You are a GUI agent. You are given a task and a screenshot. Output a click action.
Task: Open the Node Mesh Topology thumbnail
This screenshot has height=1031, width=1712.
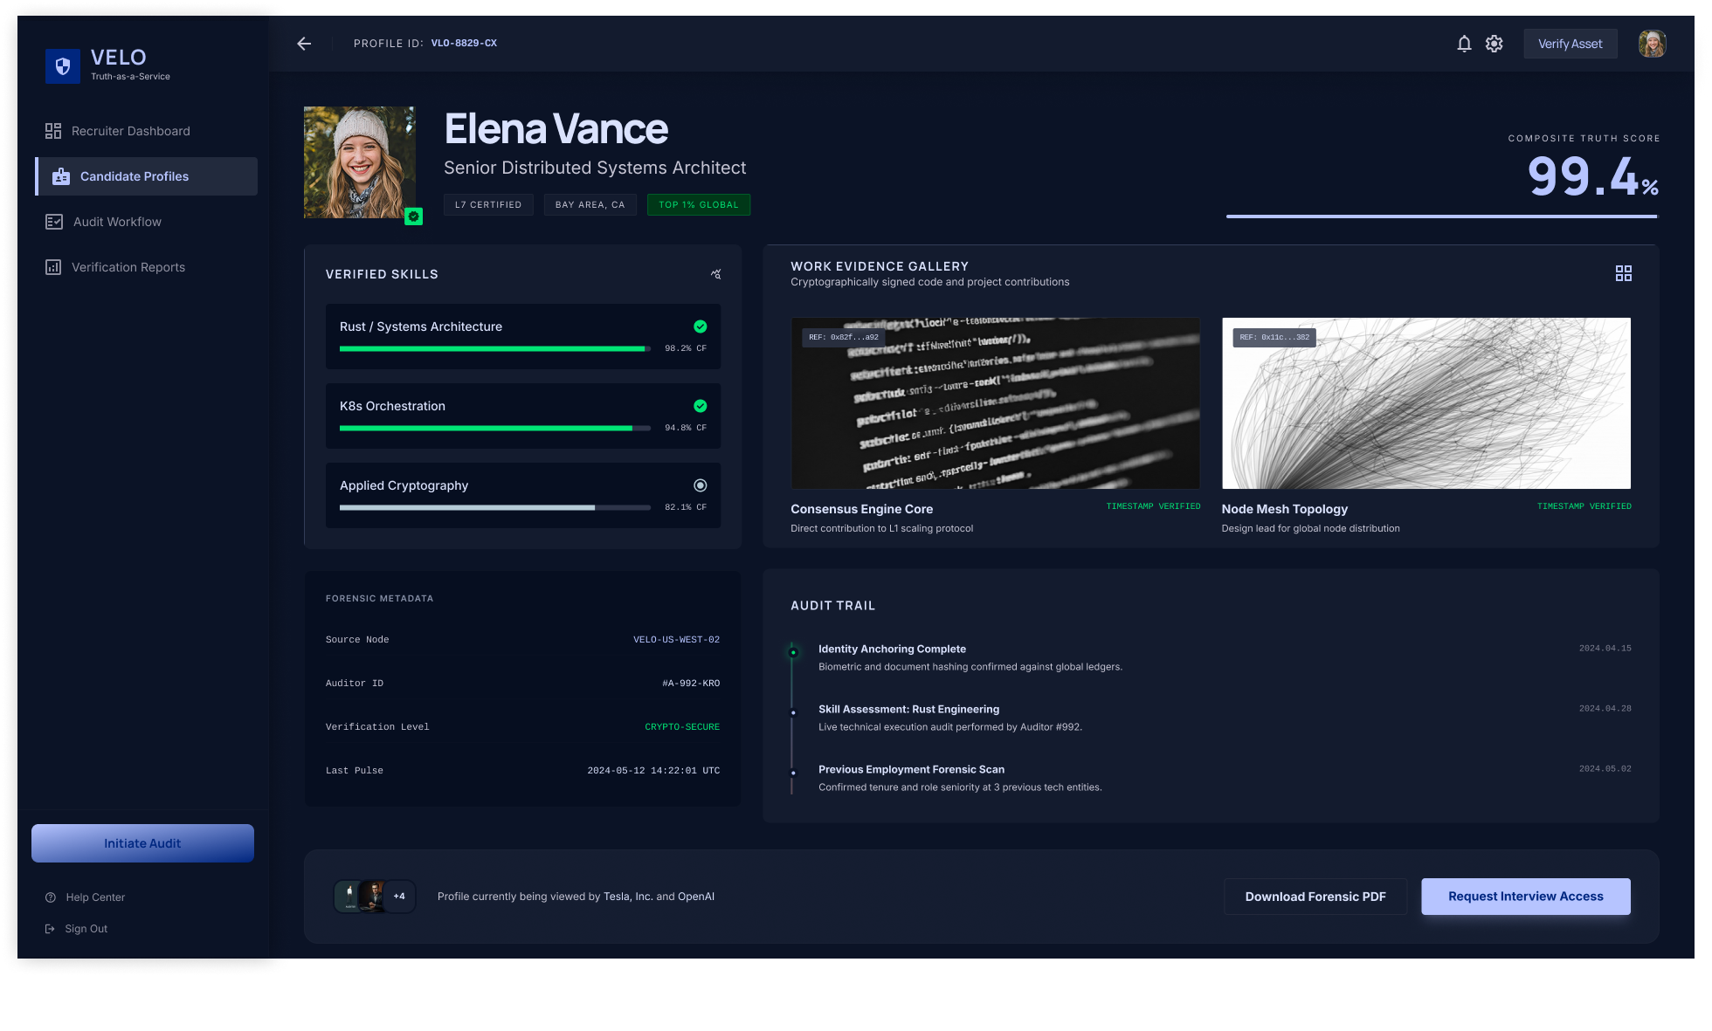1426,403
